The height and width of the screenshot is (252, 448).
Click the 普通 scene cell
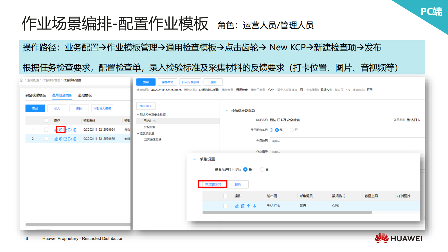pyautogui.click(x=303, y=206)
